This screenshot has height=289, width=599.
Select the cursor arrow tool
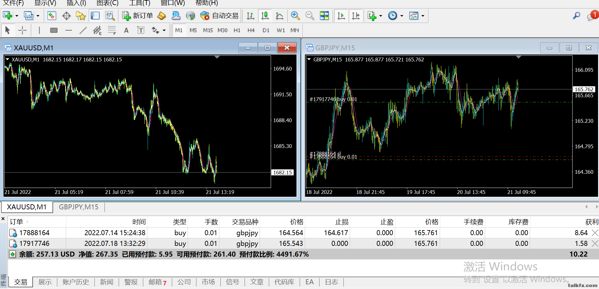[8, 30]
